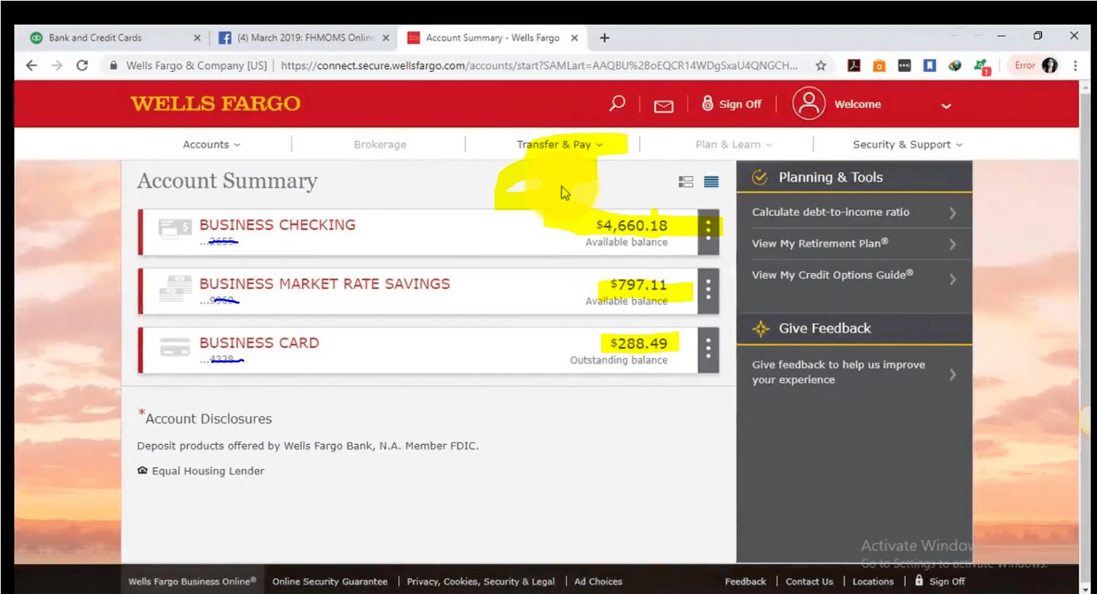This screenshot has width=1097, height=594.
Task: Click the padlock site security icon
Action: tap(113, 65)
